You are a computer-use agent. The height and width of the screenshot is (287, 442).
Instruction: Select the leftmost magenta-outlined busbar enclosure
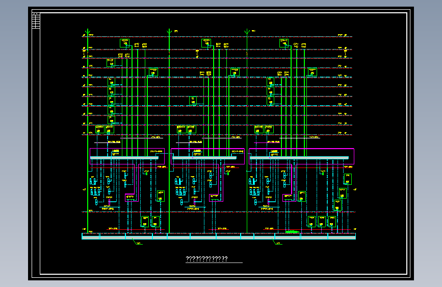(x=127, y=156)
